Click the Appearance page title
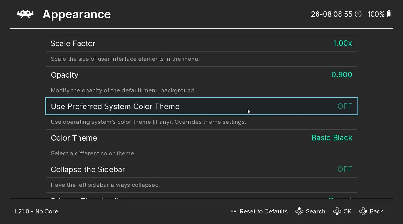Screen dimensions: 403x224 [x=76, y=14]
